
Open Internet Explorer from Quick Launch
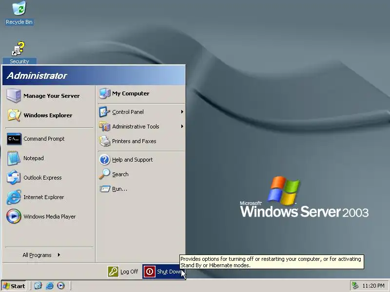(50, 286)
